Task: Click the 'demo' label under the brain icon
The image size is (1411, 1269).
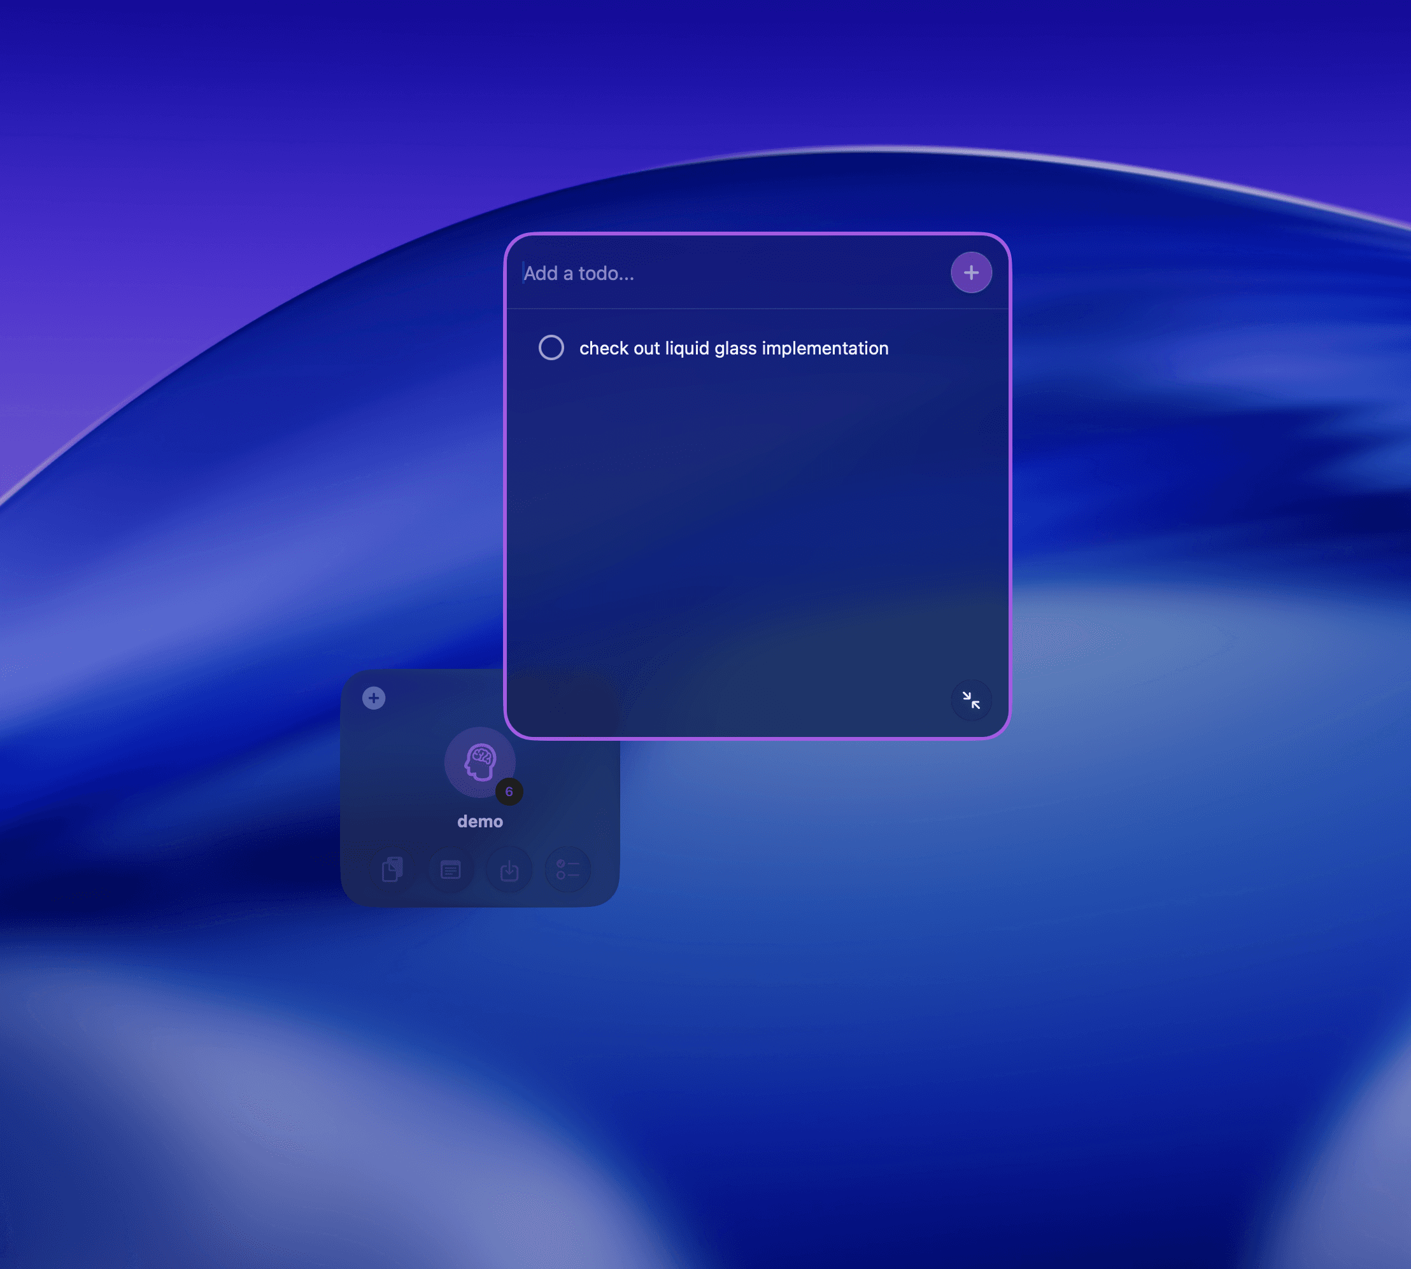Action: click(480, 822)
